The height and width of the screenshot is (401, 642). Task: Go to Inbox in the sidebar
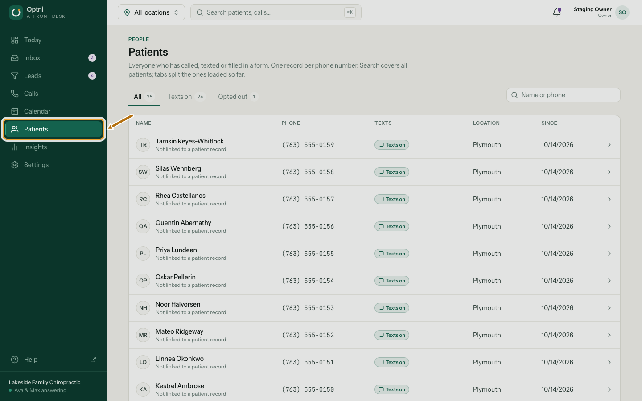53,58
